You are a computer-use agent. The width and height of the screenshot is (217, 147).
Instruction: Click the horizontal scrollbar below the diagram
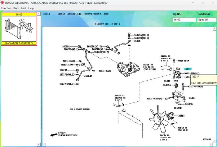[x=124, y=145]
